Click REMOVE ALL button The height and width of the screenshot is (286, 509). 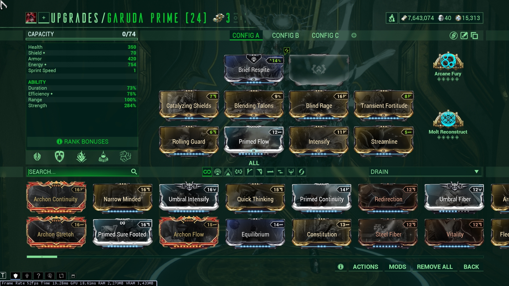[435, 267]
